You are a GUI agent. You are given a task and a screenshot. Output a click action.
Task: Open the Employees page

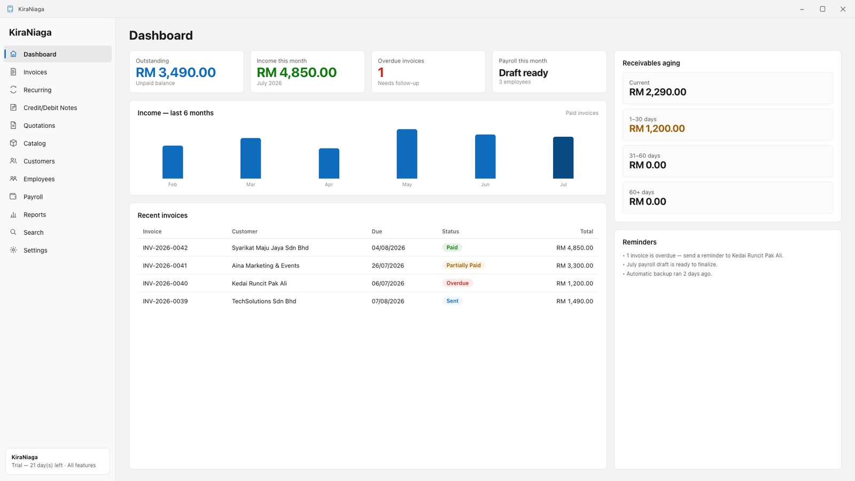click(58, 179)
